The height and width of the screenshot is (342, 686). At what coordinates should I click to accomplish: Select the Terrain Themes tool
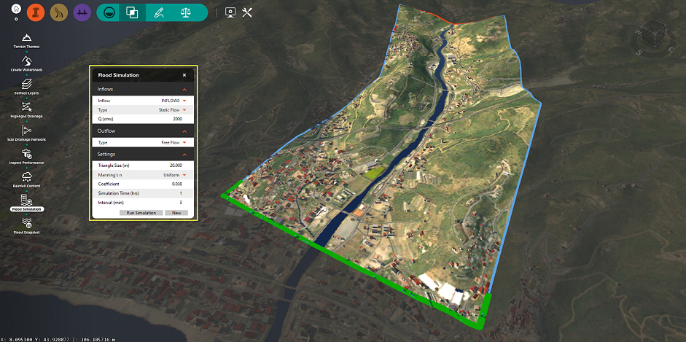click(26, 39)
